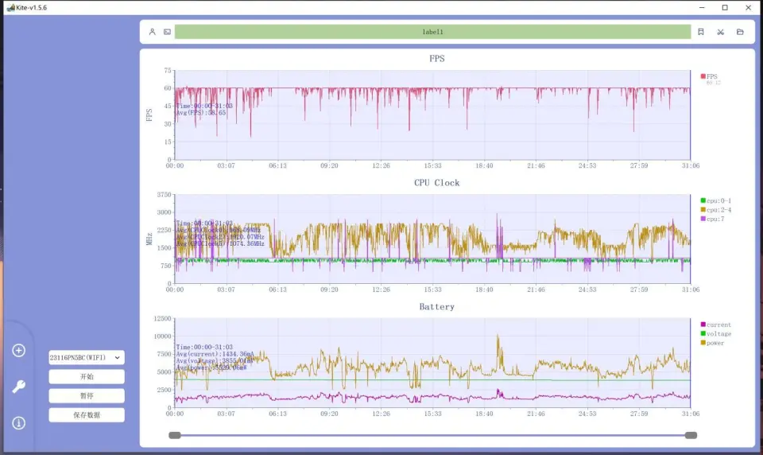Click the left handle of time range slider
This screenshot has width=763, height=455.
(x=175, y=435)
